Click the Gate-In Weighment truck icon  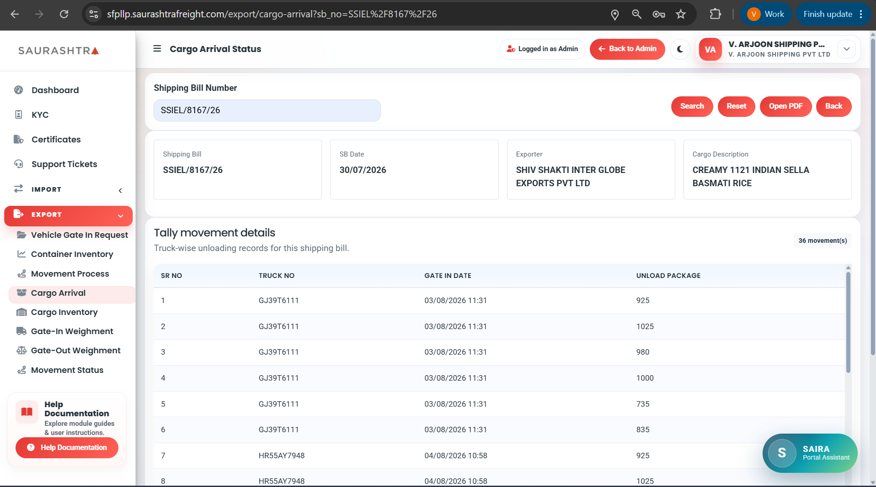point(21,331)
